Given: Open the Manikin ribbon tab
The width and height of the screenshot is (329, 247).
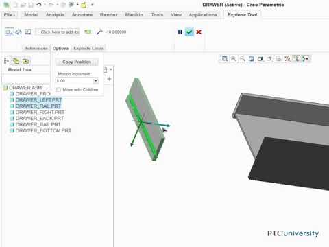Looking at the screenshot, I should click(134, 15).
